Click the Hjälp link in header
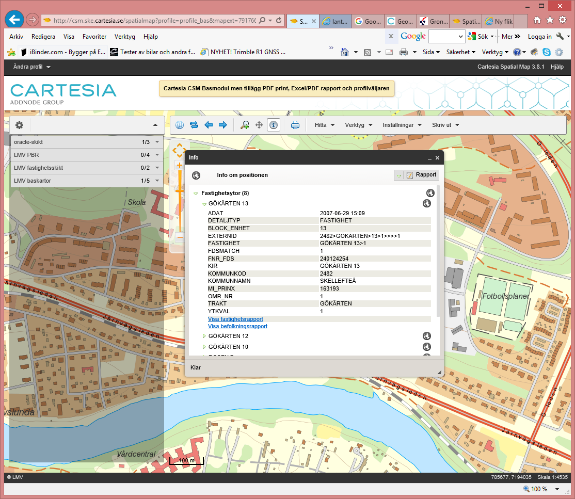The image size is (575, 499). coord(556,67)
